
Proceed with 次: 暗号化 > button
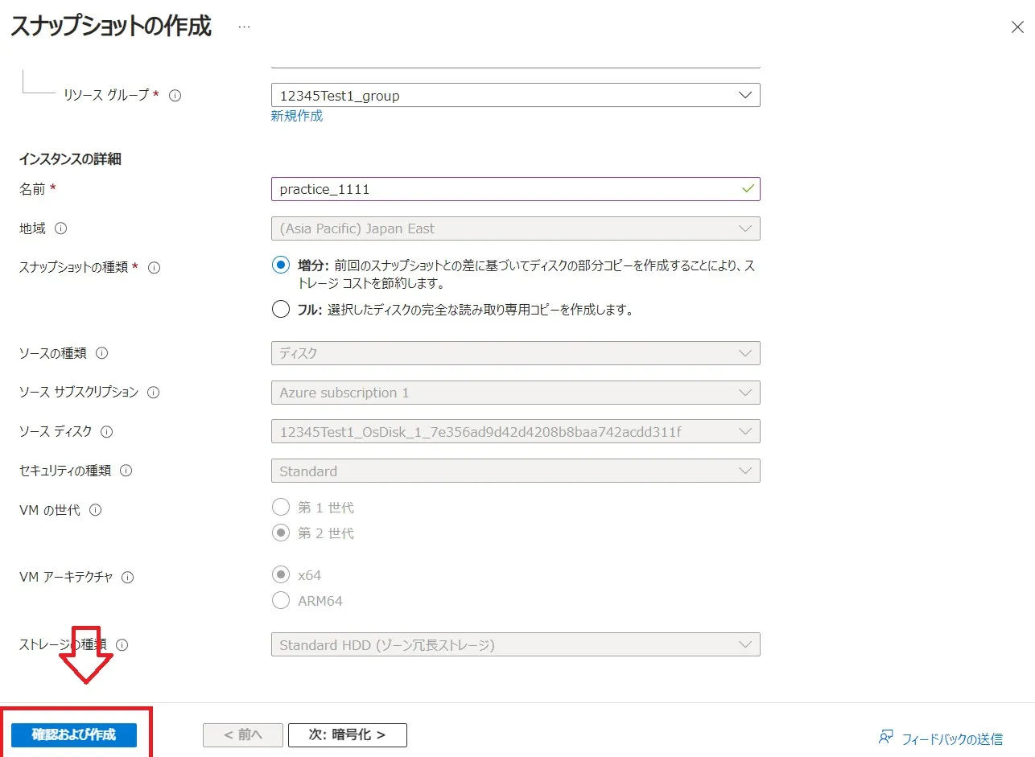[x=348, y=735]
